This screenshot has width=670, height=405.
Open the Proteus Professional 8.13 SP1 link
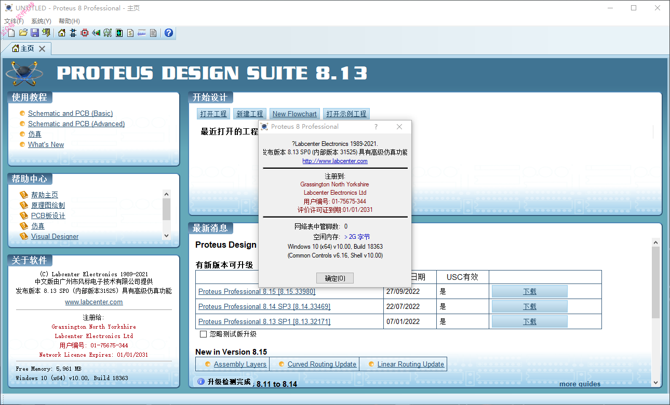click(x=264, y=321)
